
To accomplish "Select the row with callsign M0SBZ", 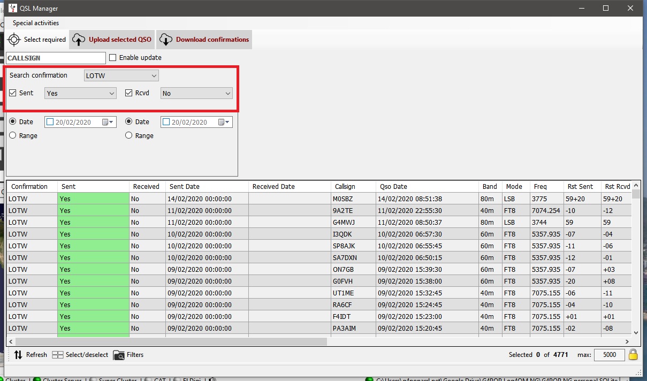I will click(x=319, y=199).
